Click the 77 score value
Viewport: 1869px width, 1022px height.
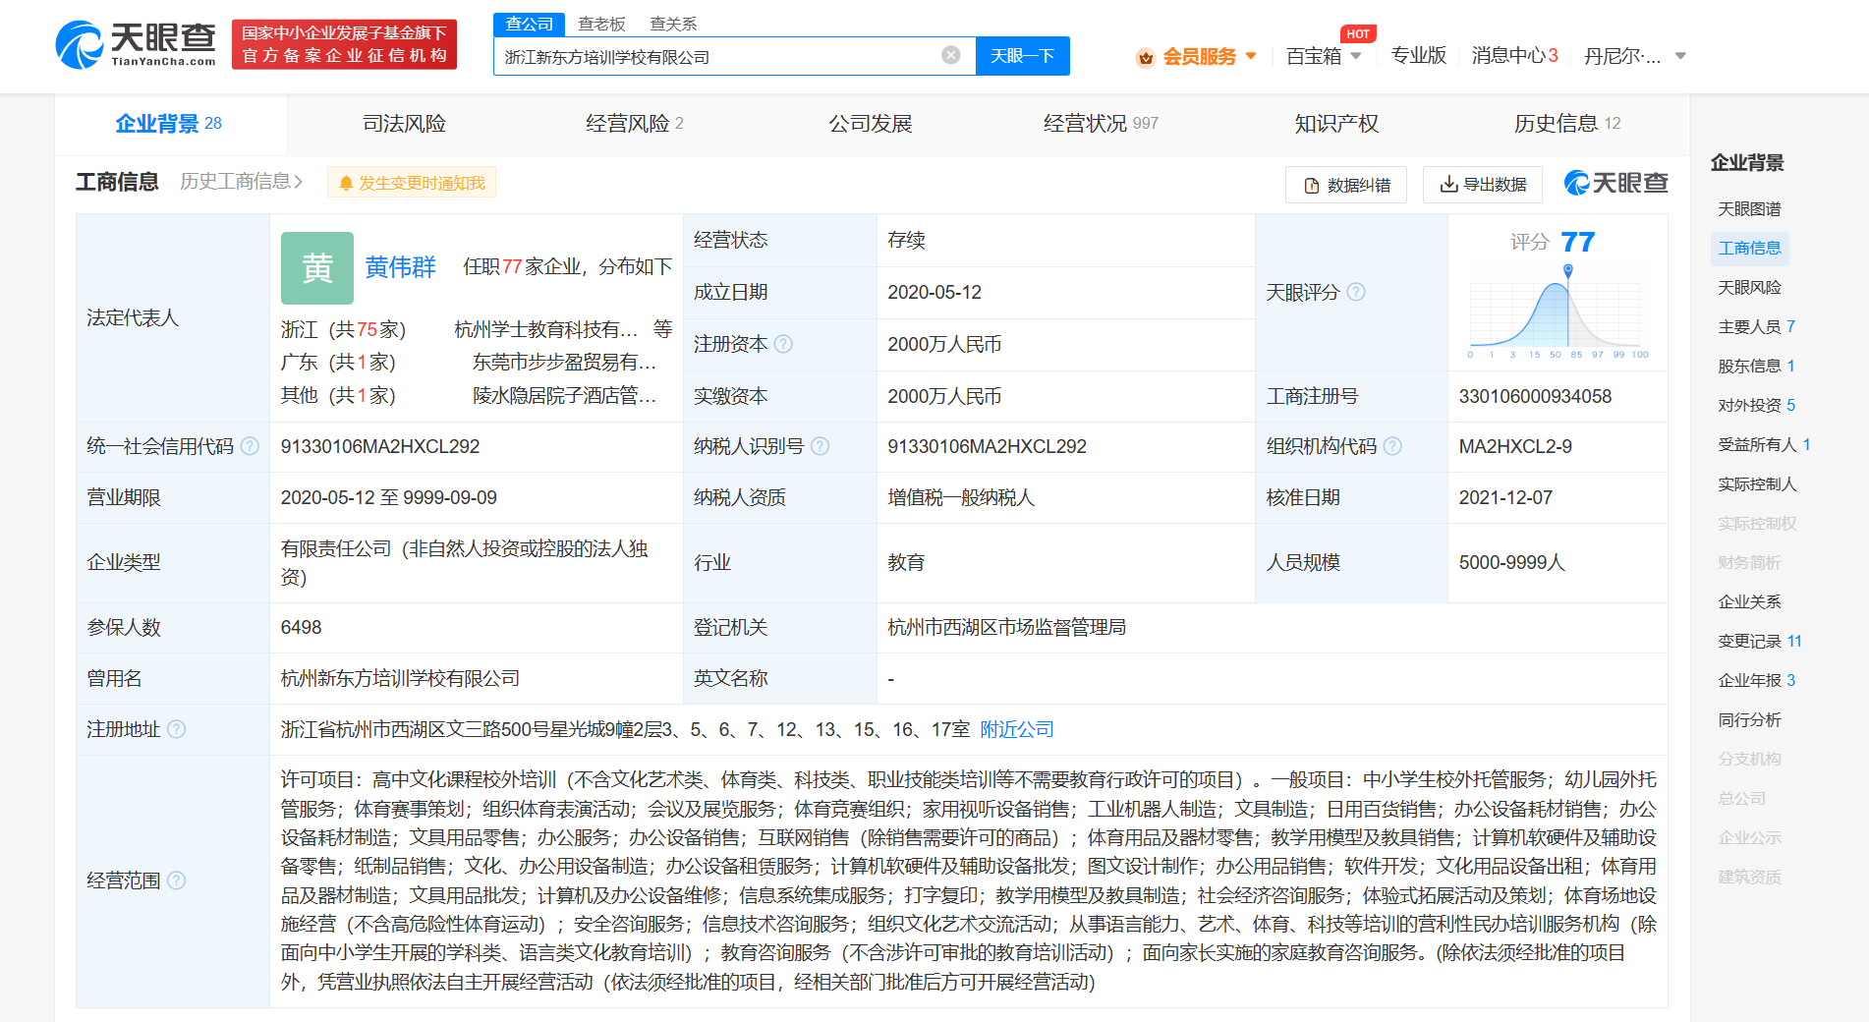click(1577, 242)
